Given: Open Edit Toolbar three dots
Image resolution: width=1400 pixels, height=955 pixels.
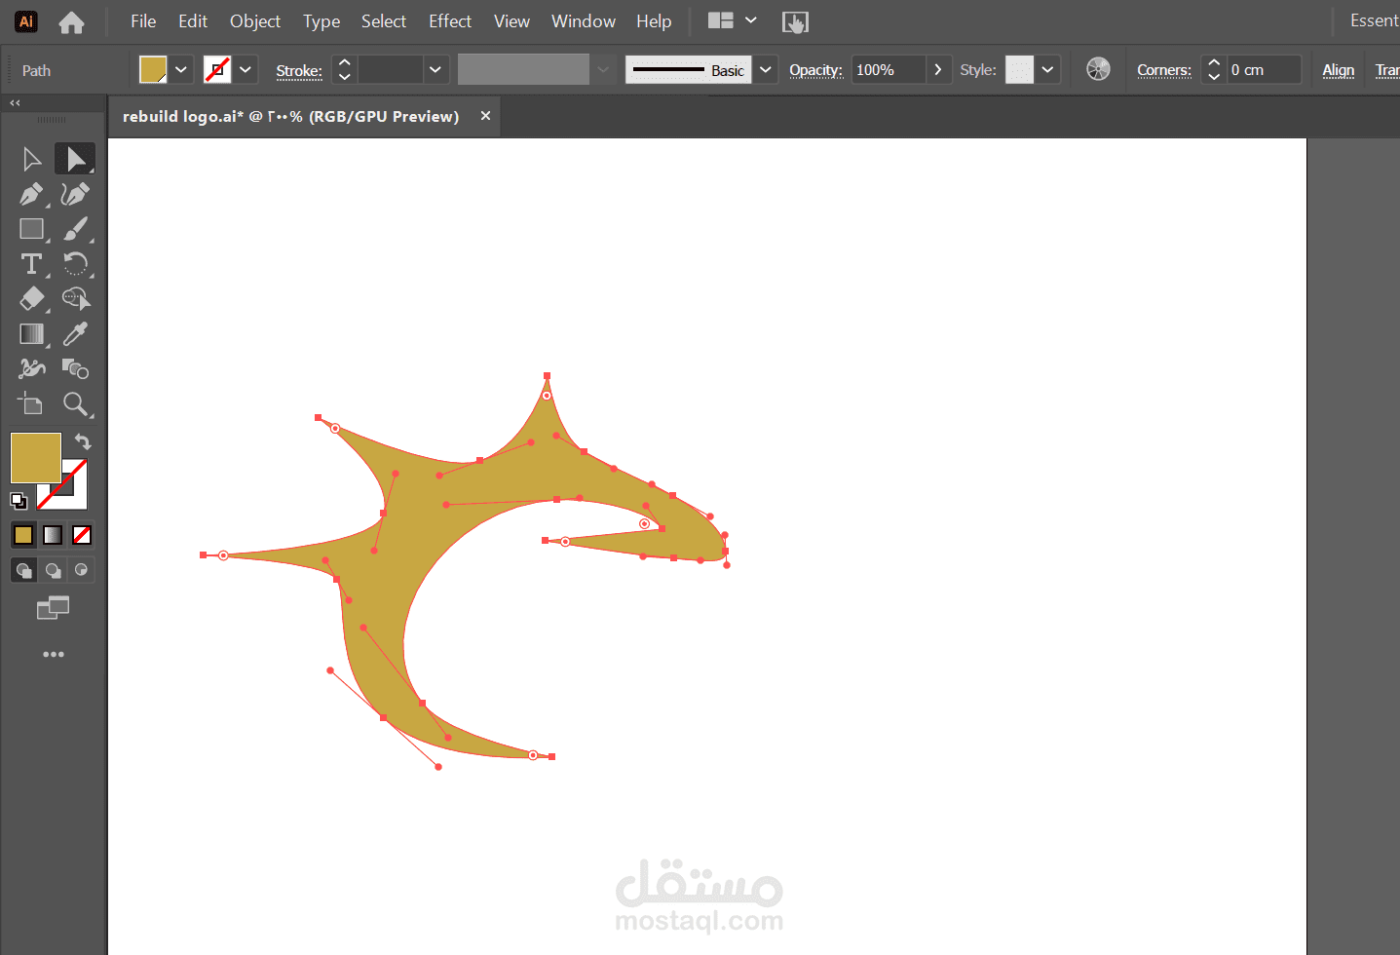Looking at the screenshot, I should click(x=54, y=654).
